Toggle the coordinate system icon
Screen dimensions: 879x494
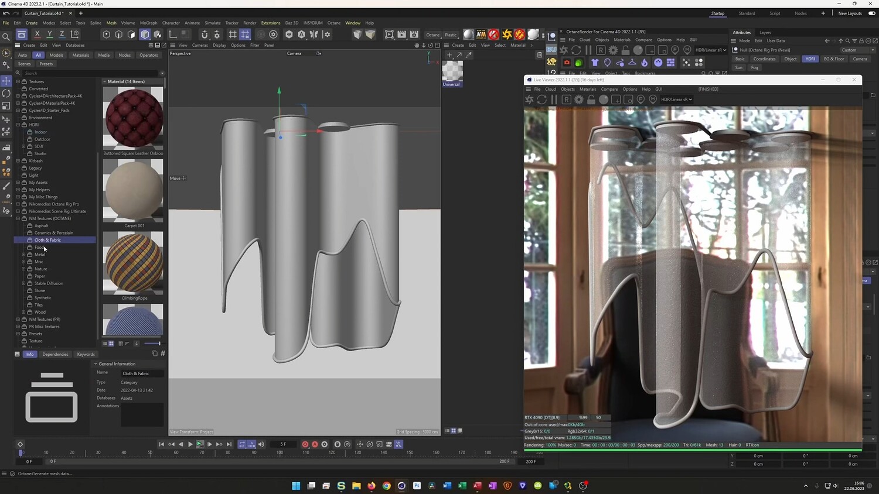74,35
